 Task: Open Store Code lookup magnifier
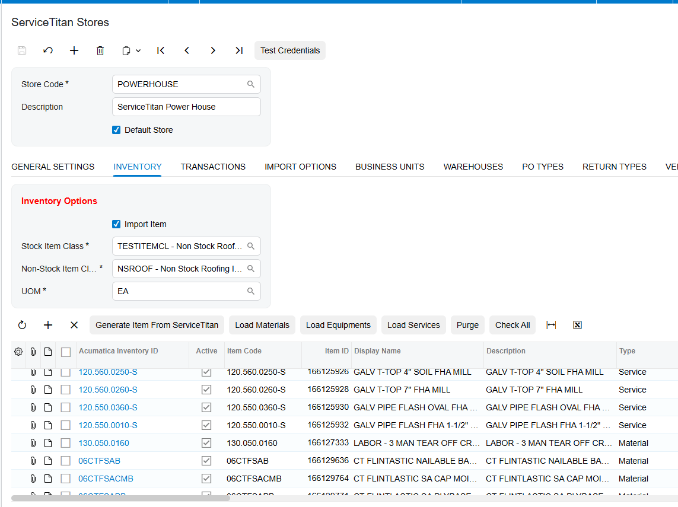(x=251, y=84)
